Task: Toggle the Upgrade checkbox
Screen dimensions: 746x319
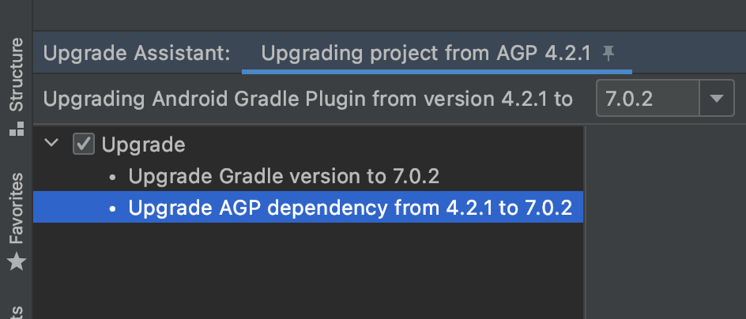Action: pos(83,144)
